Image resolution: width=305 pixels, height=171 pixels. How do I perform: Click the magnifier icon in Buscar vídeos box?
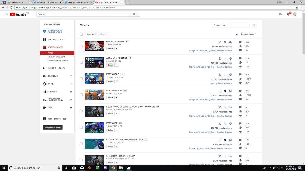tap(255, 25)
